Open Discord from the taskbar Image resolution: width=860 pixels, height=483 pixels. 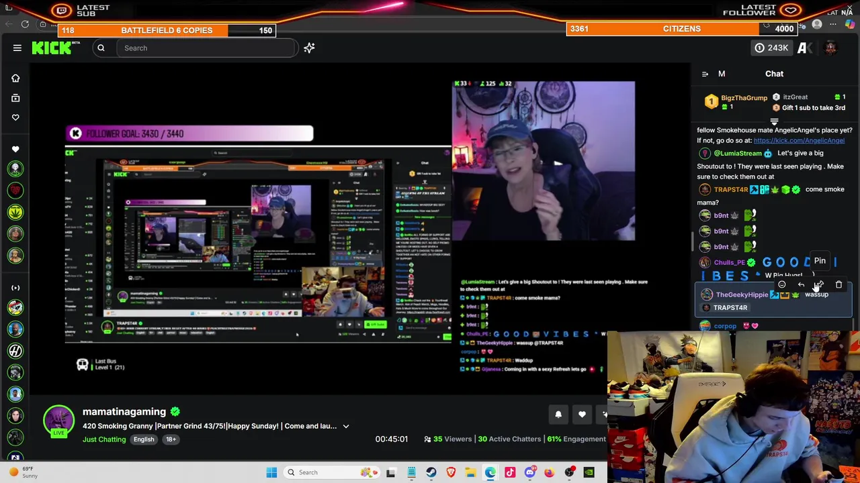click(529, 472)
